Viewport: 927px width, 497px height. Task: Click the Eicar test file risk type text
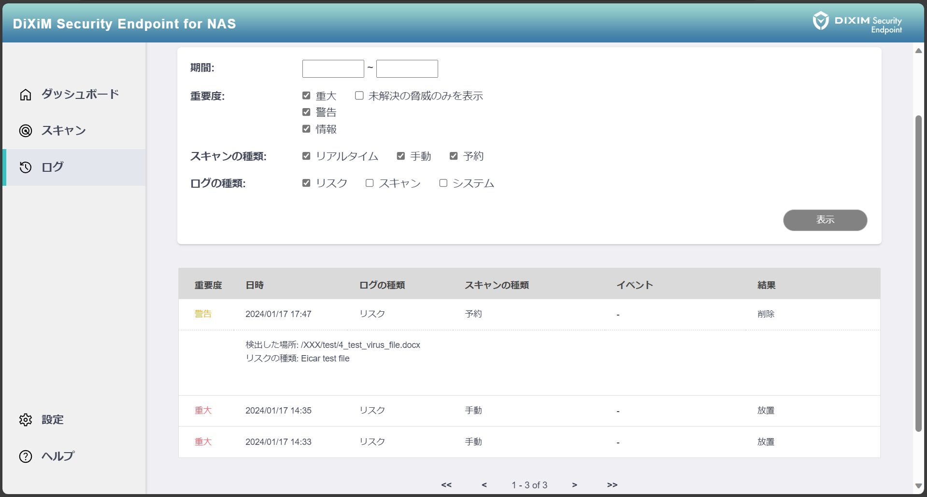tap(325, 359)
